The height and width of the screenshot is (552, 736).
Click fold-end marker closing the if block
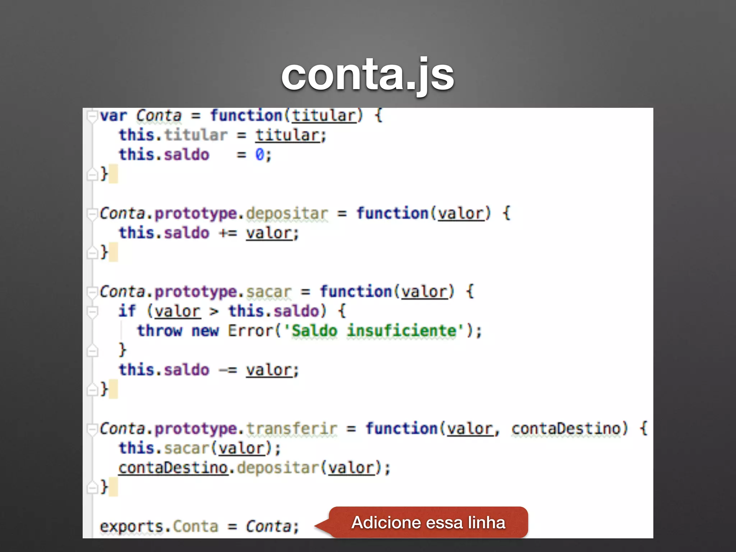click(92, 350)
